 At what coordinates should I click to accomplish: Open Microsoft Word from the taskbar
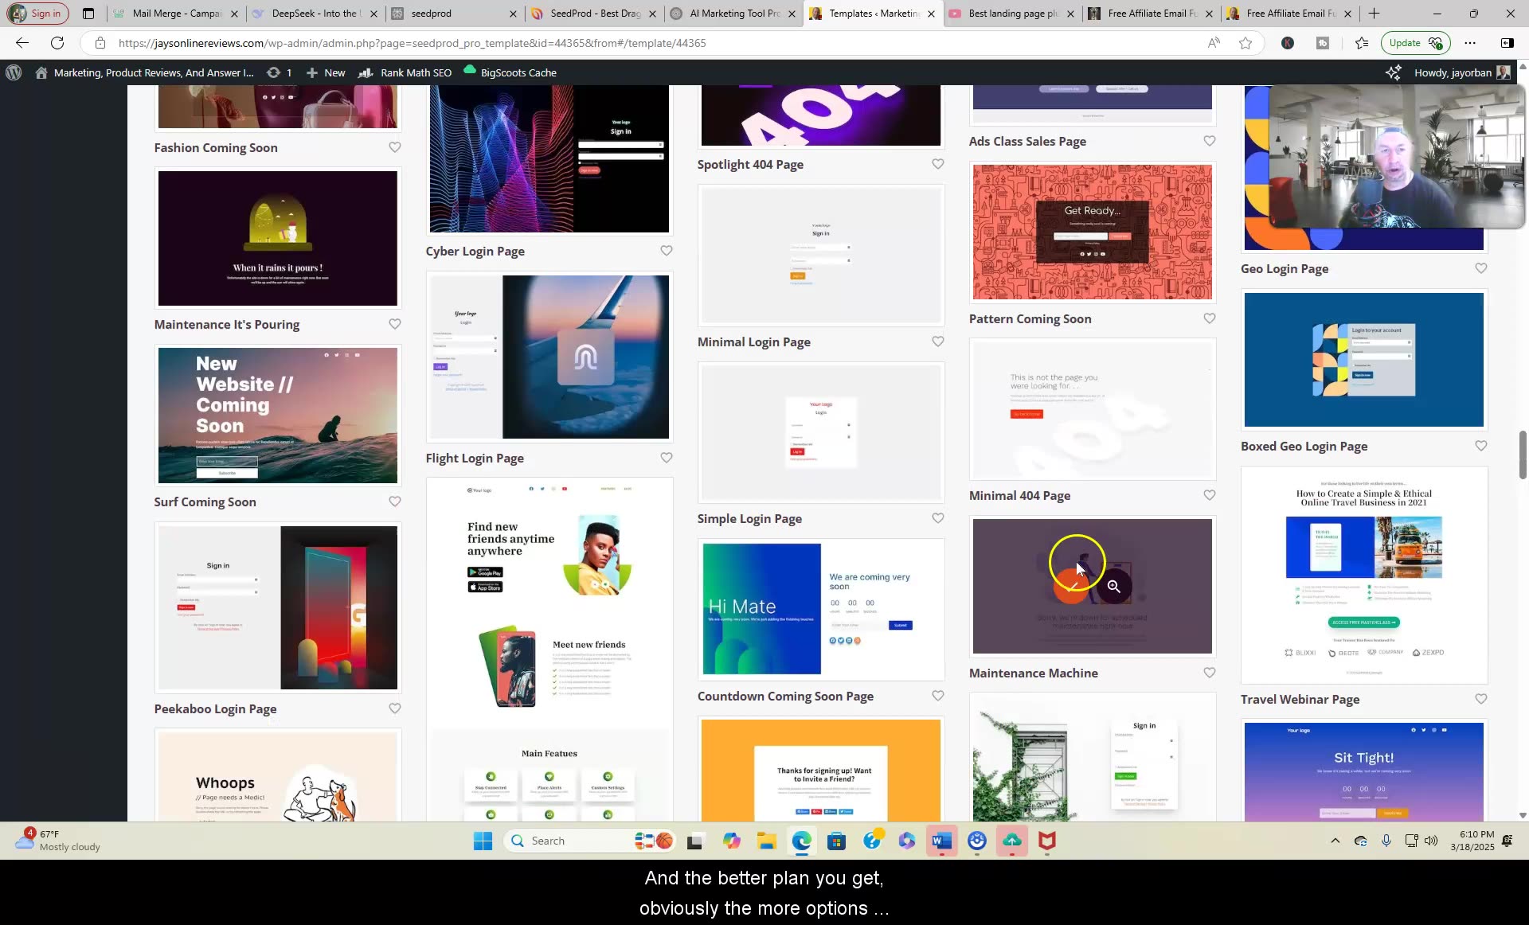coord(941,841)
